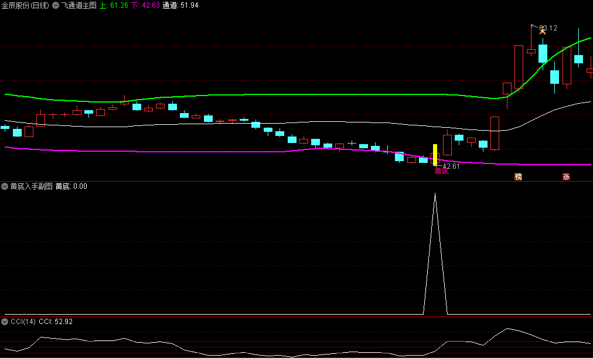Click the 榜 badge icon on chart
Screen dimensions: 593x358
518,176
